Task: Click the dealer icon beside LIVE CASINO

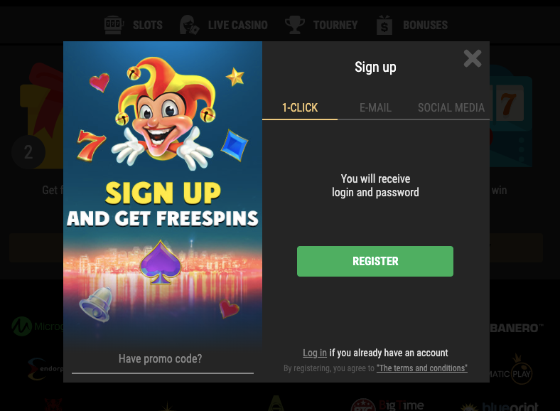Action: (x=189, y=25)
